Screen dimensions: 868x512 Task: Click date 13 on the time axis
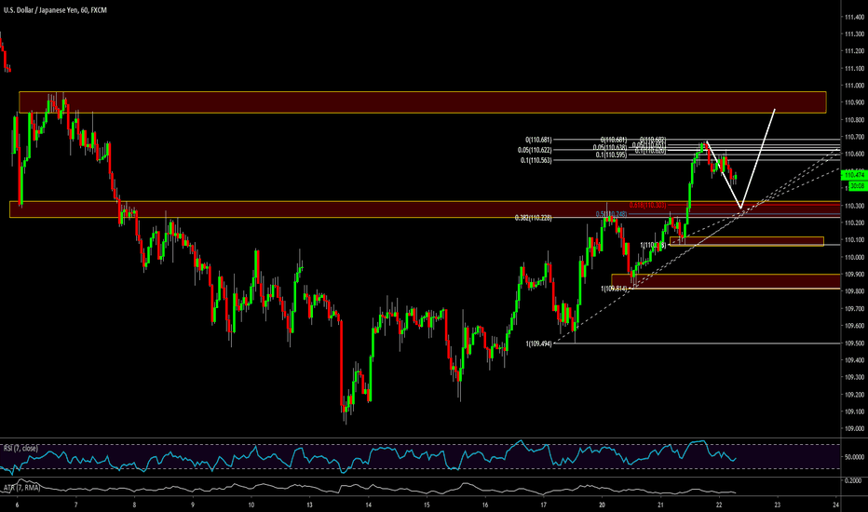(309, 505)
